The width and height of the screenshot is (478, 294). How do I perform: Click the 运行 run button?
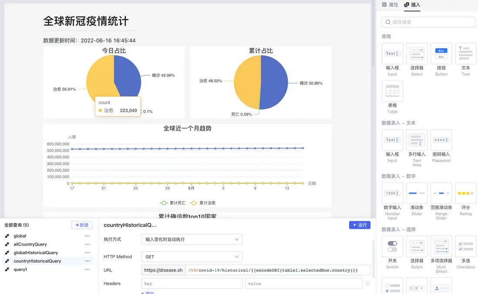[360, 225]
